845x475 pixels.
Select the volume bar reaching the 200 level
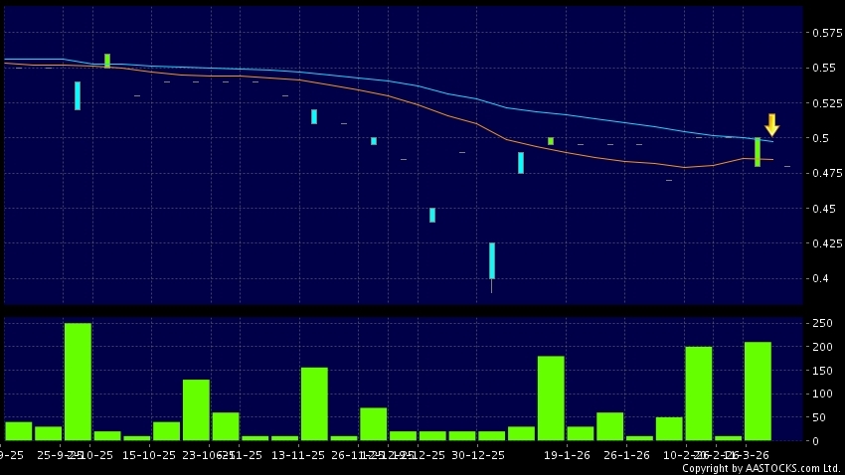pyautogui.click(x=698, y=394)
